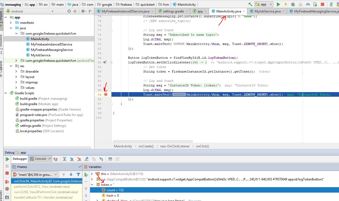Viewport: 339px width, 201px height.
Task: Expand the manifests folder
Action: click(11, 23)
